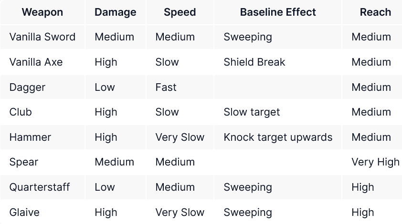
Task: Click the Damage column header
Action: [x=115, y=12]
